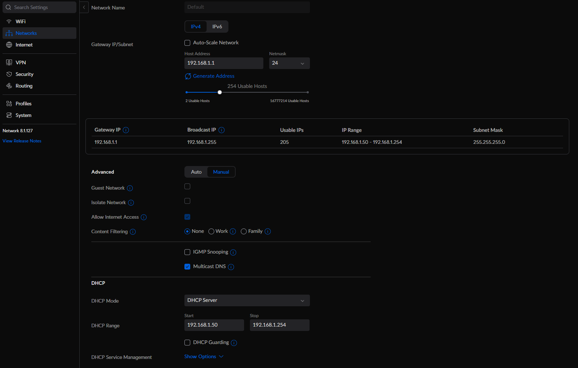Open the Internet settings section
Viewport: 578px width, 368px height.
point(39,45)
